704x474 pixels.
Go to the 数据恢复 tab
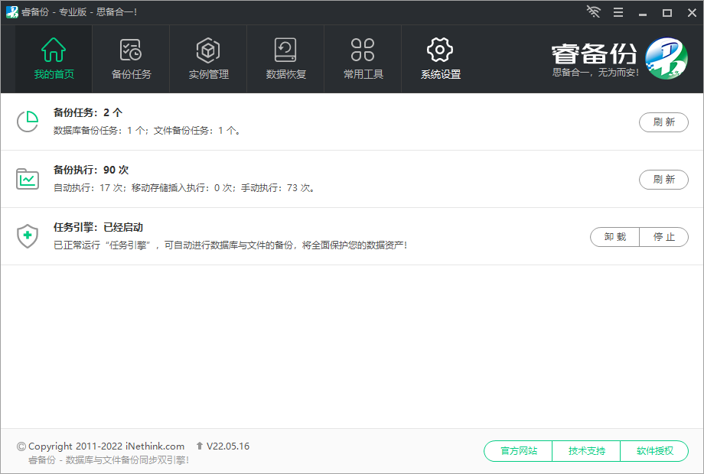(285, 59)
